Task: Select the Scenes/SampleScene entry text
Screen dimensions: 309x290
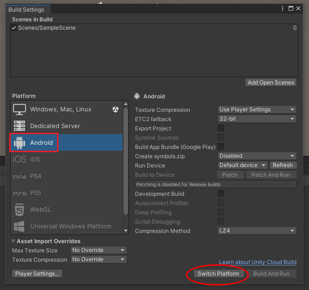Action: [47, 28]
